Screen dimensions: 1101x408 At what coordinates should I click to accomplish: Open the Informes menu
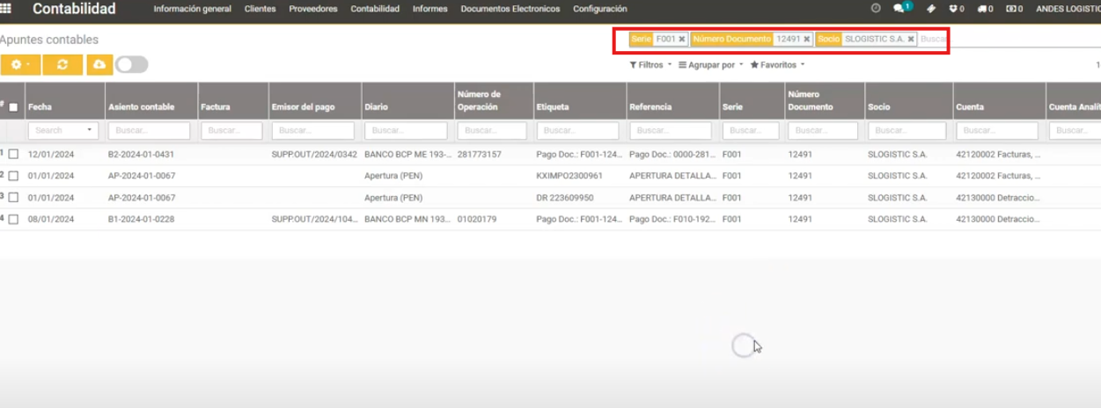coord(429,9)
